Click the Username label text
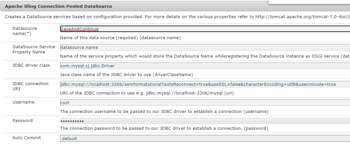This screenshot has height=144, width=350. (23, 102)
